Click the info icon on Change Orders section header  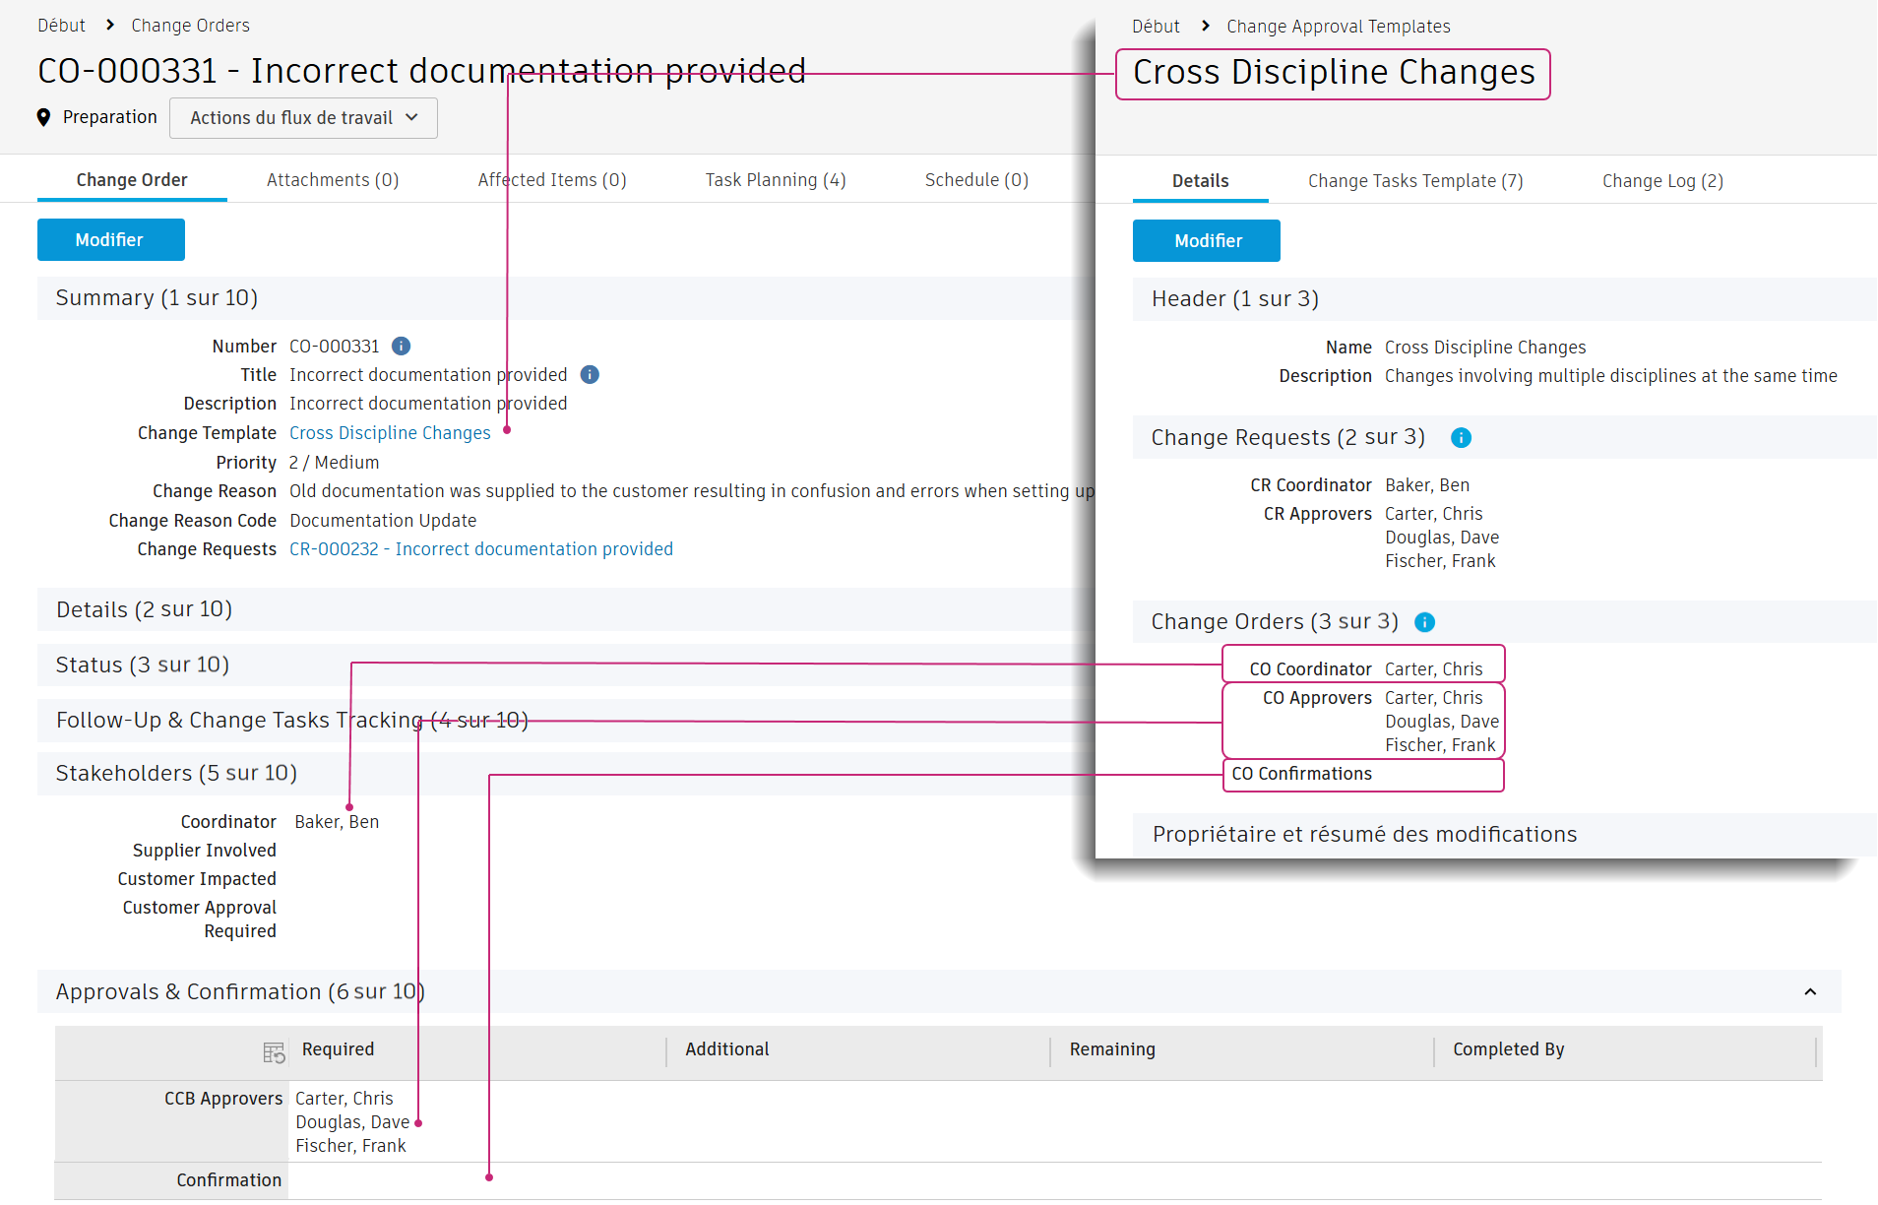click(x=1424, y=622)
